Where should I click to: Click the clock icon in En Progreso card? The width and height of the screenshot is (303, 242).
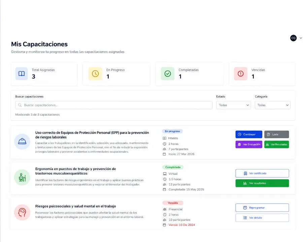click(95, 74)
